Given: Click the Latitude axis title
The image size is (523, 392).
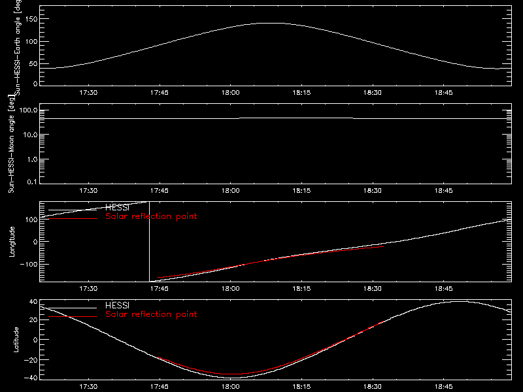Looking at the screenshot, I should (16, 340).
